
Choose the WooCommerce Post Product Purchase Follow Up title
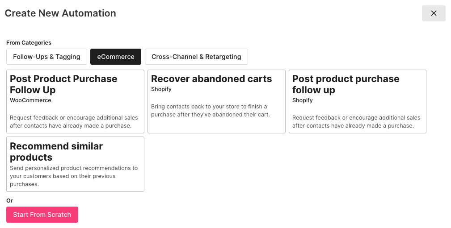(x=63, y=84)
